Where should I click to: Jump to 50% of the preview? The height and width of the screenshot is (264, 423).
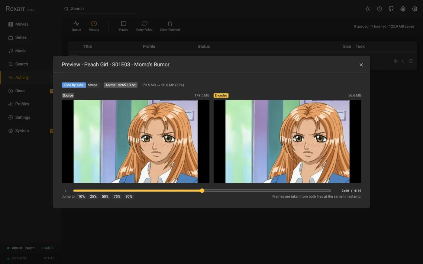[105, 196]
